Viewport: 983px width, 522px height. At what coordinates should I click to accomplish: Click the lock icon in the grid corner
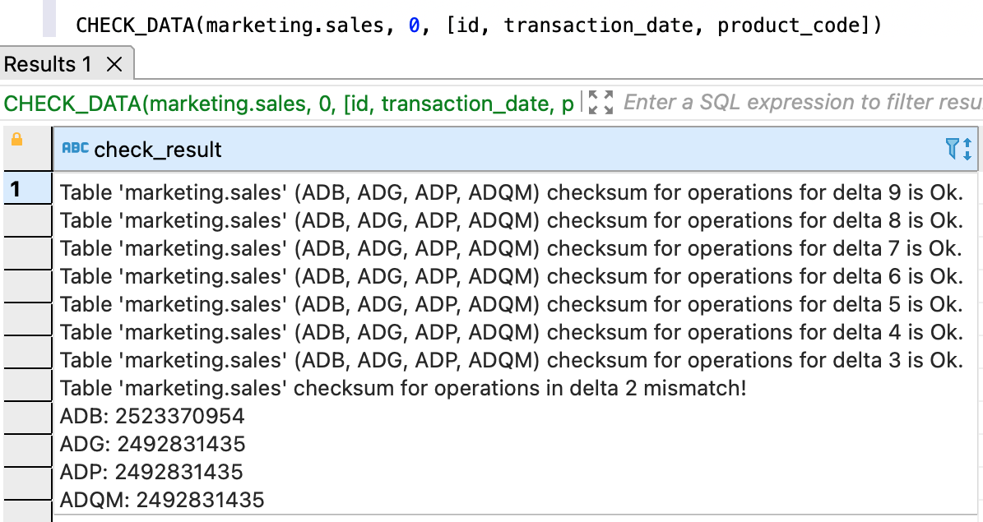coord(16,141)
